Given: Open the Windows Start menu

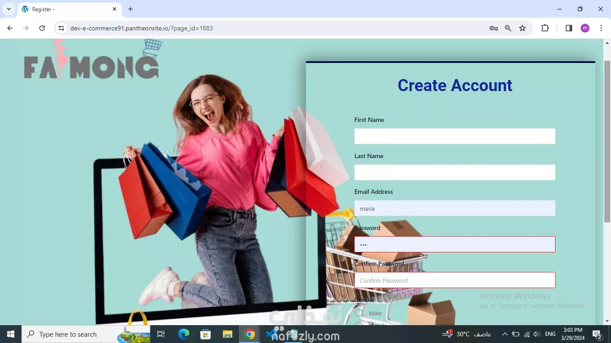Looking at the screenshot, I should tap(10, 334).
